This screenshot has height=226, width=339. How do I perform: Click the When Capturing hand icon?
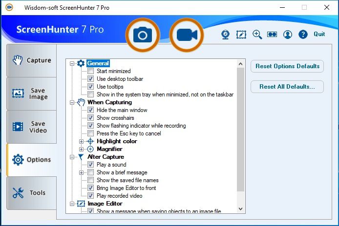(x=81, y=102)
